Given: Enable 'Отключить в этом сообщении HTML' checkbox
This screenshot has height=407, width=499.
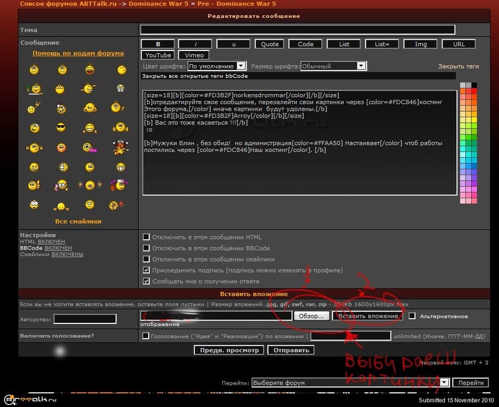Looking at the screenshot, I should 146,237.
